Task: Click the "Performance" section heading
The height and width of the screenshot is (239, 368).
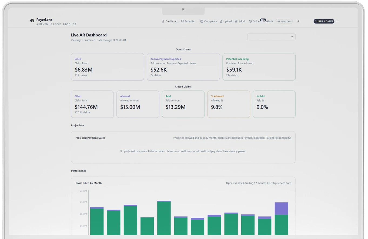Action: 79,171
